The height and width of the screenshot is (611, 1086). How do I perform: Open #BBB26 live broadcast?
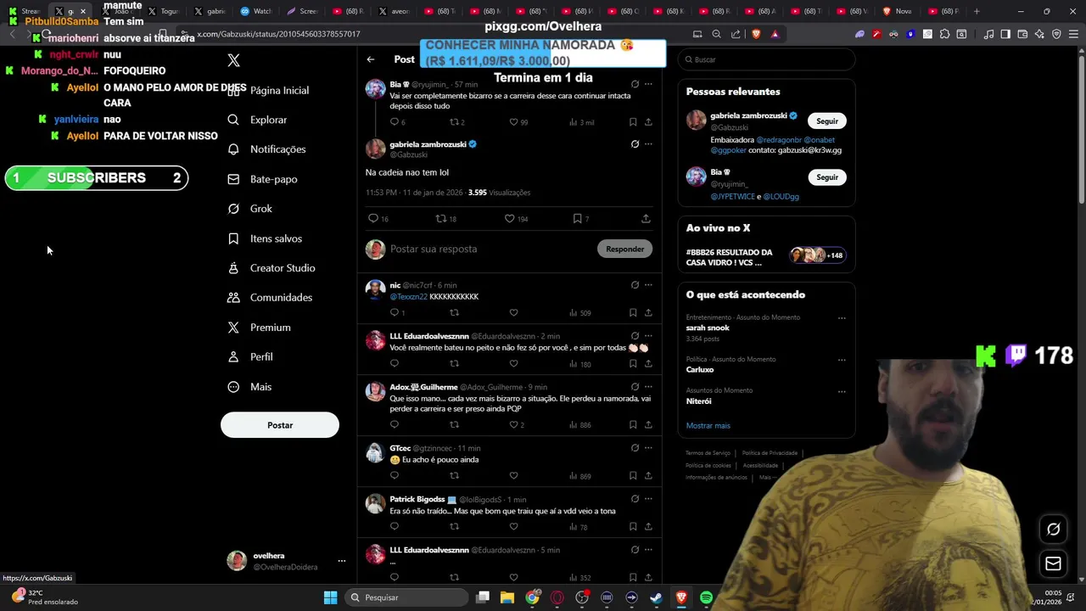pyautogui.click(x=766, y=257)
